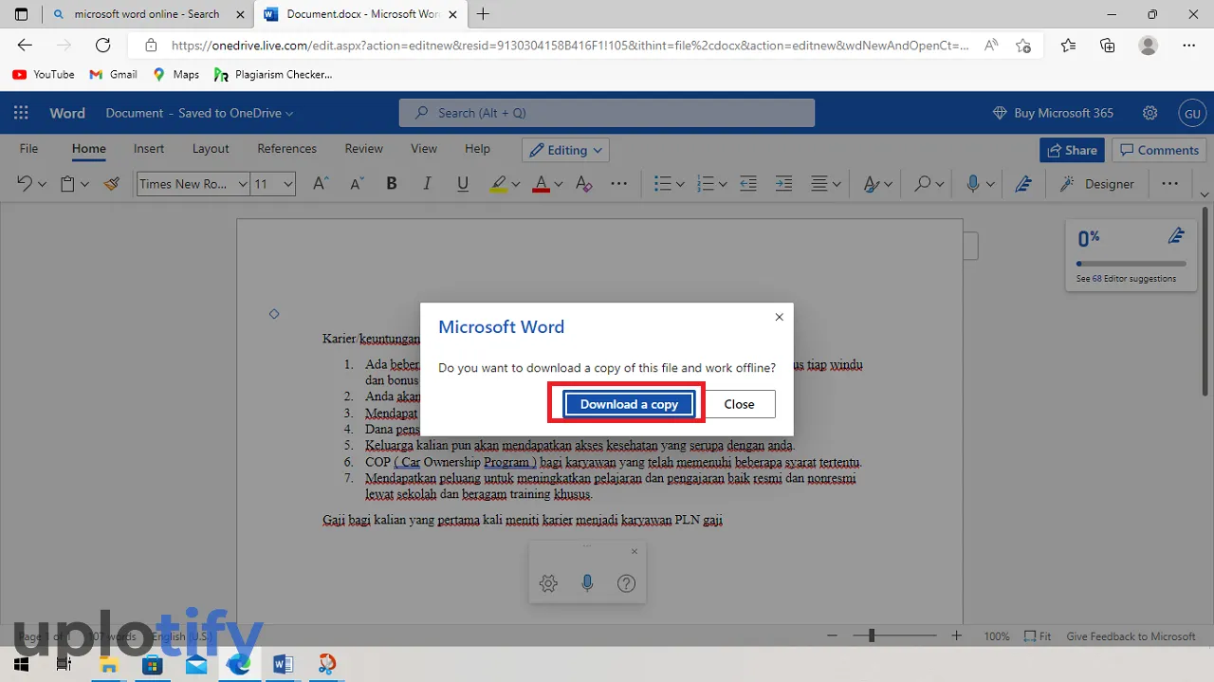Open Designer from the ribbon
This screenshot has width=1214, height=682.
pyautogui.click(x=1097, y=184)
